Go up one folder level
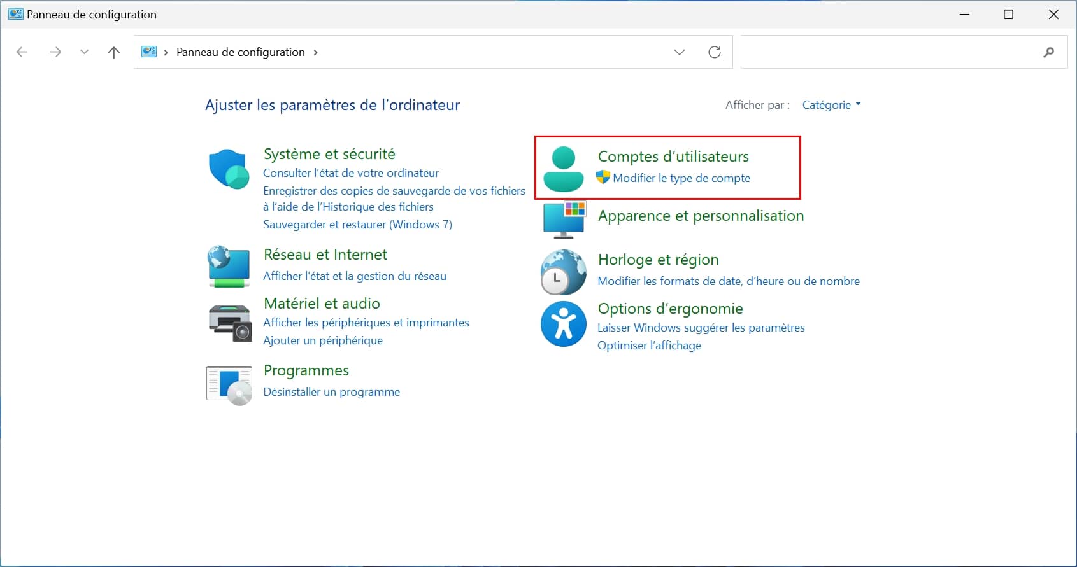The height and width of the screenshot is (567, 1077). [114, 52]
